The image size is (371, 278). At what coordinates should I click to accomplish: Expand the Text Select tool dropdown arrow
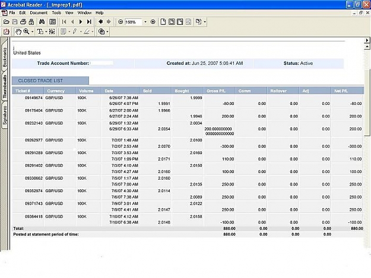pos(46,31)
